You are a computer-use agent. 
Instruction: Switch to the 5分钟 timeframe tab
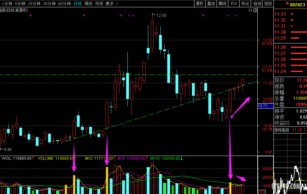point(20,3)
